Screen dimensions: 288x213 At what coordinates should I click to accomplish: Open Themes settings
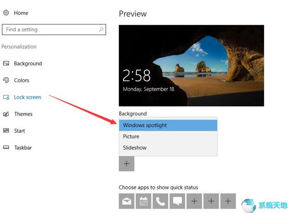click(x=23, y=114)
